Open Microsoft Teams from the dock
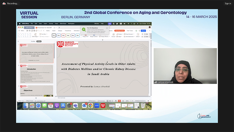234x132 pixels. pos(75,106)
